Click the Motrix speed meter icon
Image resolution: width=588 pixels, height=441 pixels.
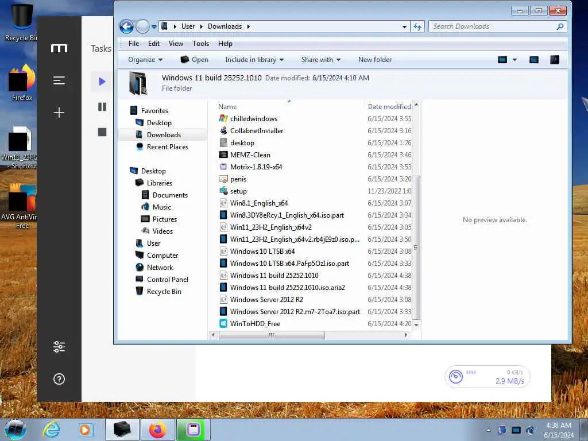click(x=455, y=376)
